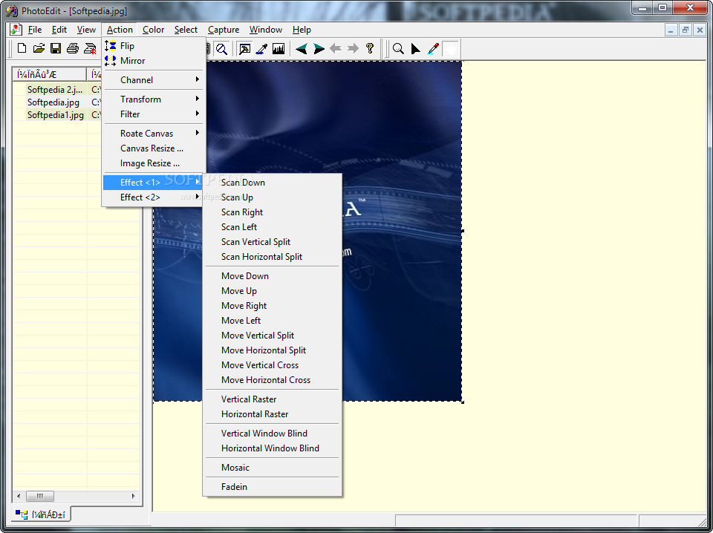Open the File menu
This screenshot has width=713, height=533.
click(x=35, y=30)
